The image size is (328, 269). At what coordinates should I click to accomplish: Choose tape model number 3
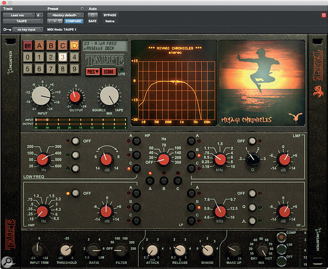tap(63, 57)
